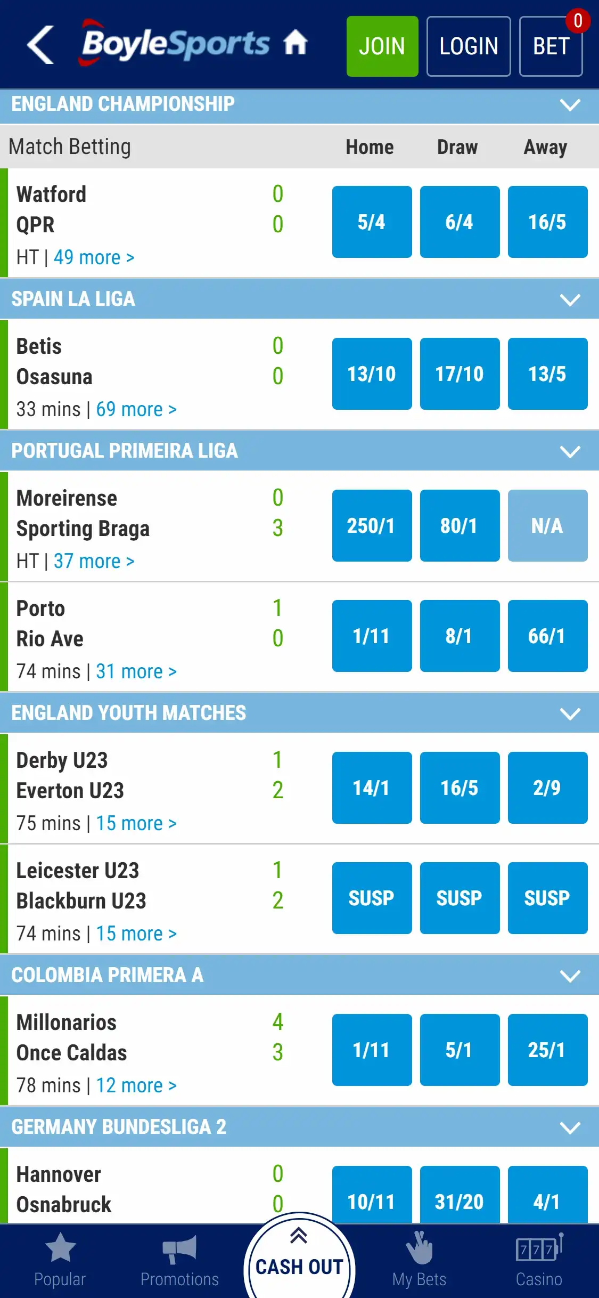
Task: Collapse Spain La Liga section
Action: pyautogui.click(x=570, y=299)
